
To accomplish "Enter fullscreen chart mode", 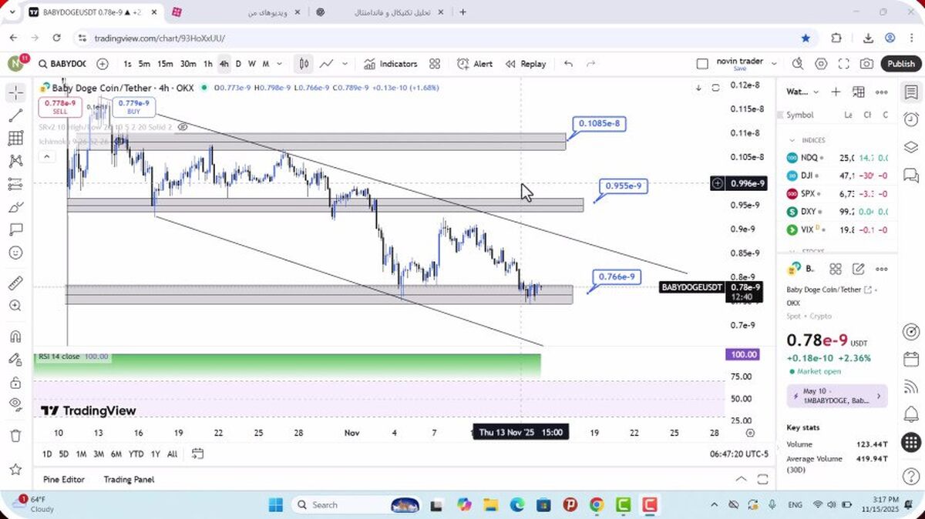I will (844, 64).
